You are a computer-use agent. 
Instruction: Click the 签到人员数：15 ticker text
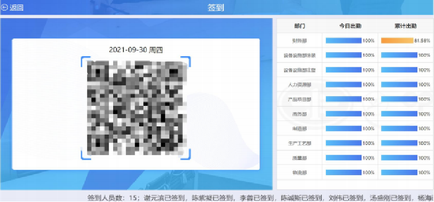click(113, 197)
